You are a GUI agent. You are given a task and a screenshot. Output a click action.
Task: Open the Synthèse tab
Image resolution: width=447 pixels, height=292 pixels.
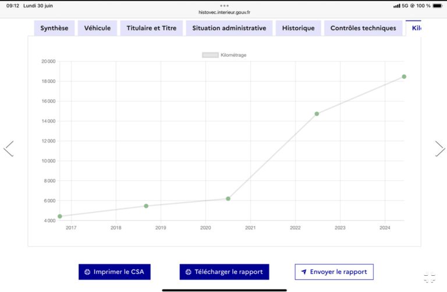[x=54, y=28]
